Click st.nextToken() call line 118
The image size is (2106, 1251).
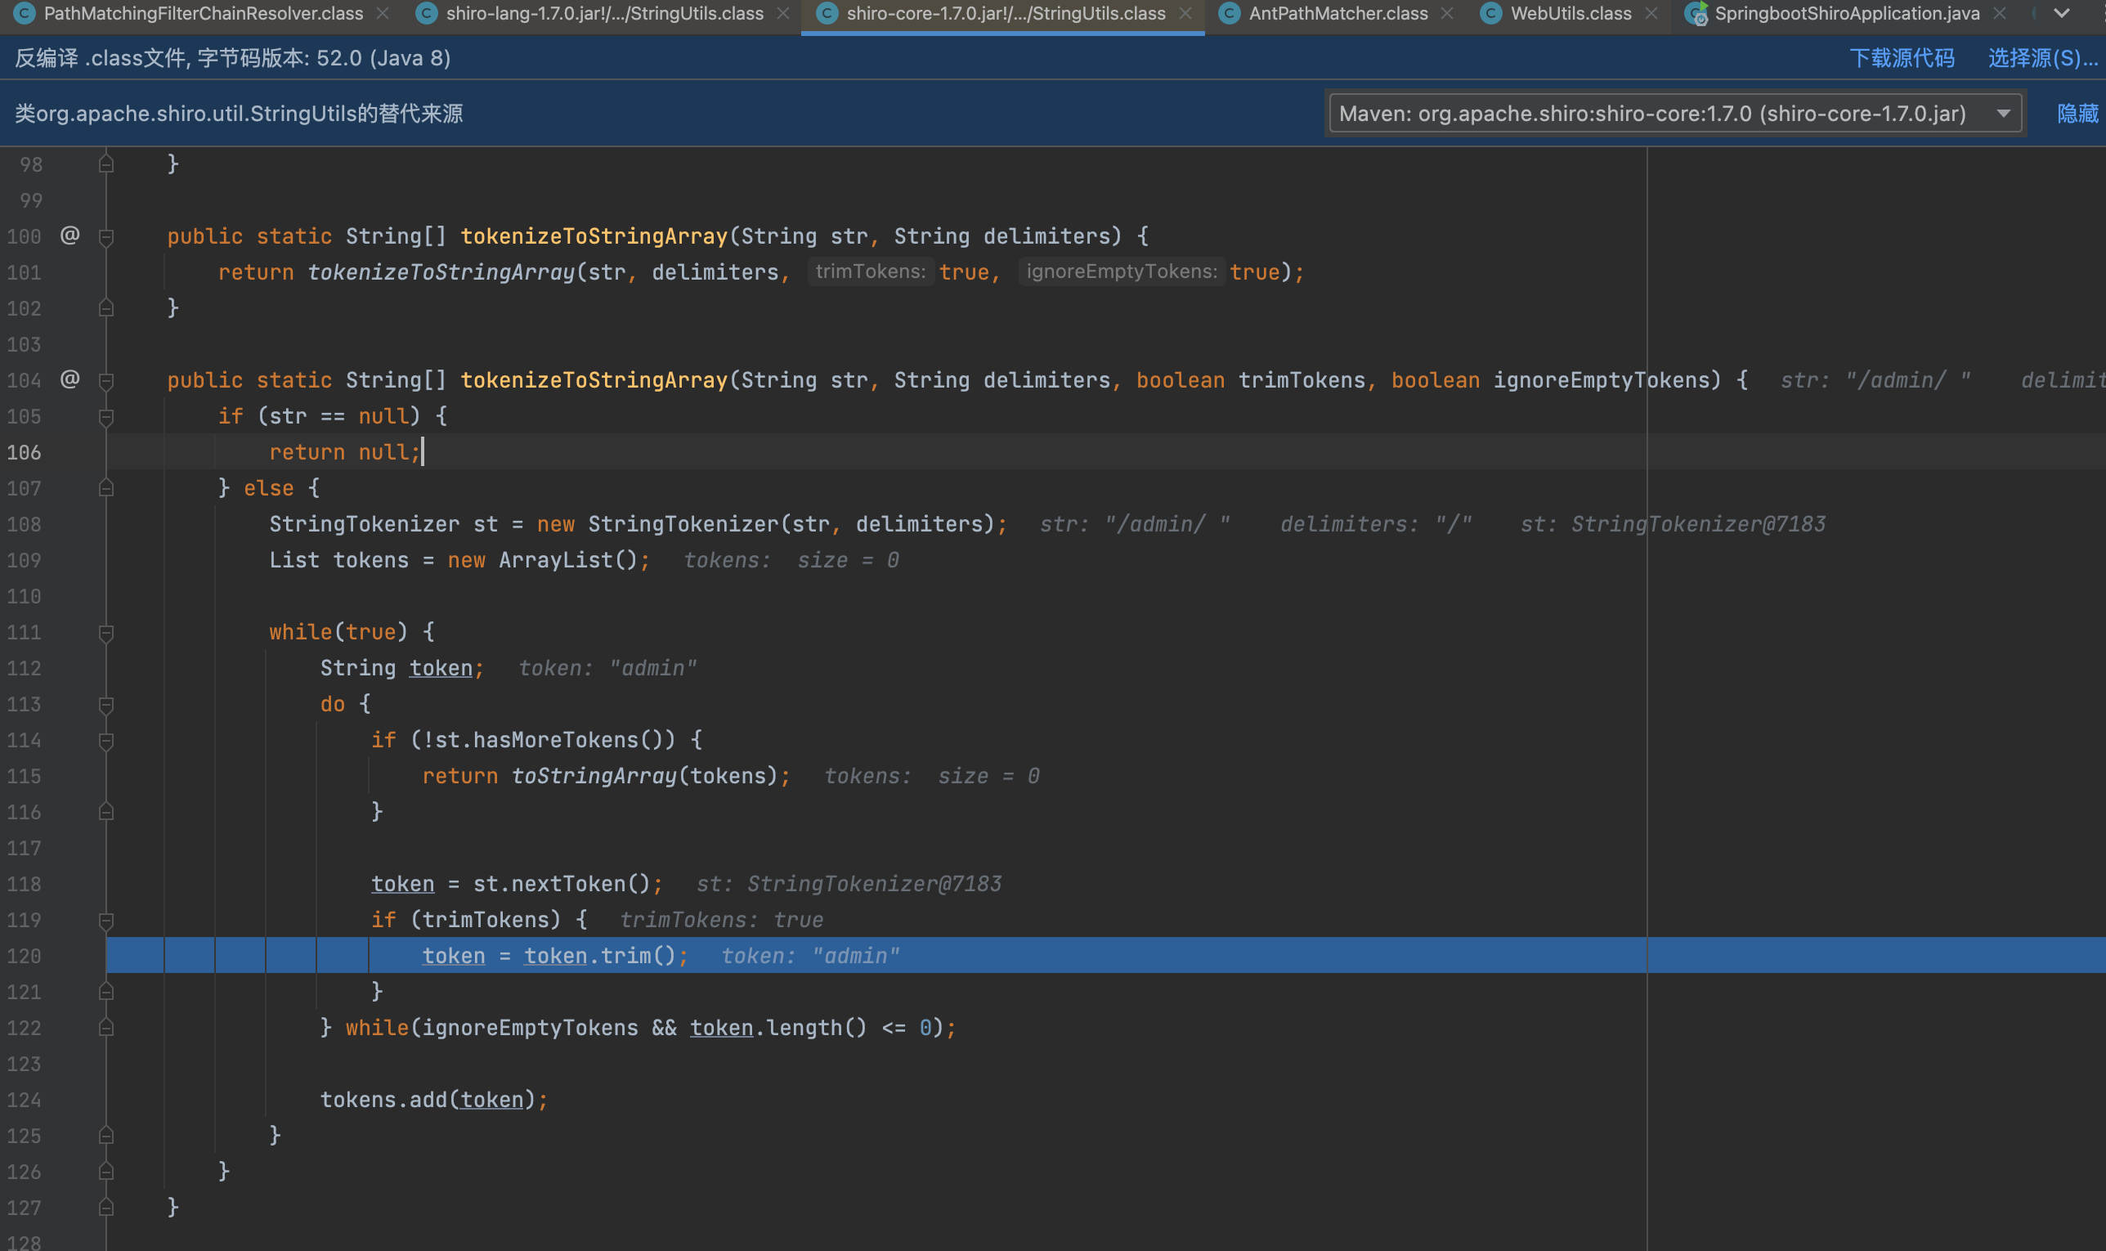tap(562, 883)
